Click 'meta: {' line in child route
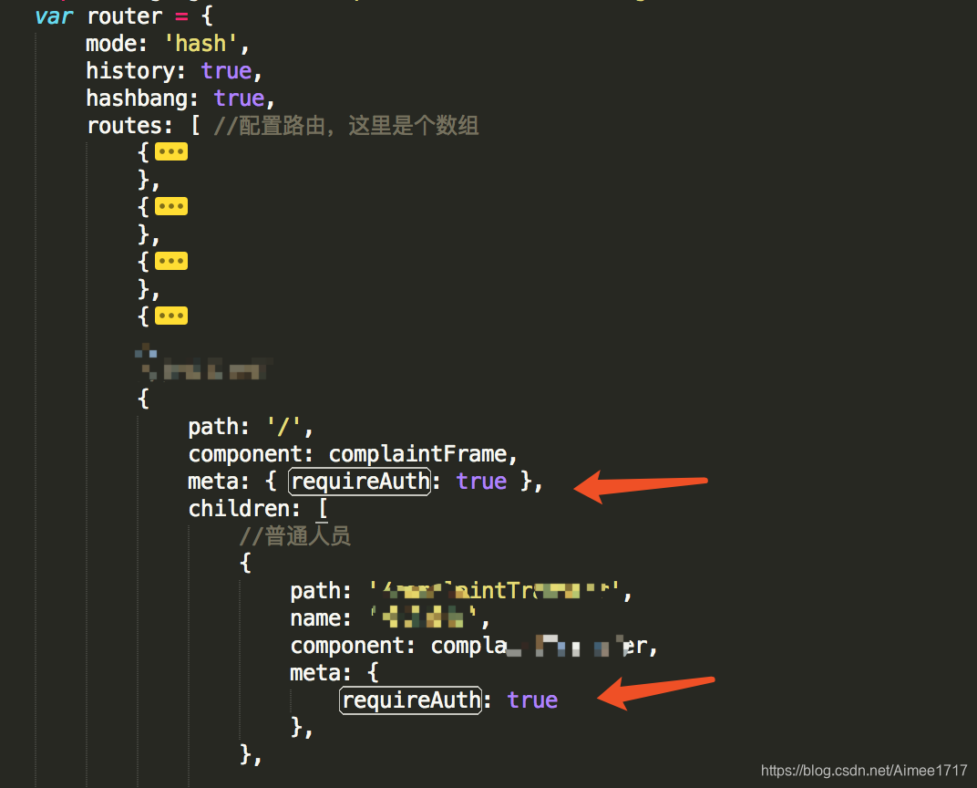Screen dimensions: 977x788 (334, 673)
